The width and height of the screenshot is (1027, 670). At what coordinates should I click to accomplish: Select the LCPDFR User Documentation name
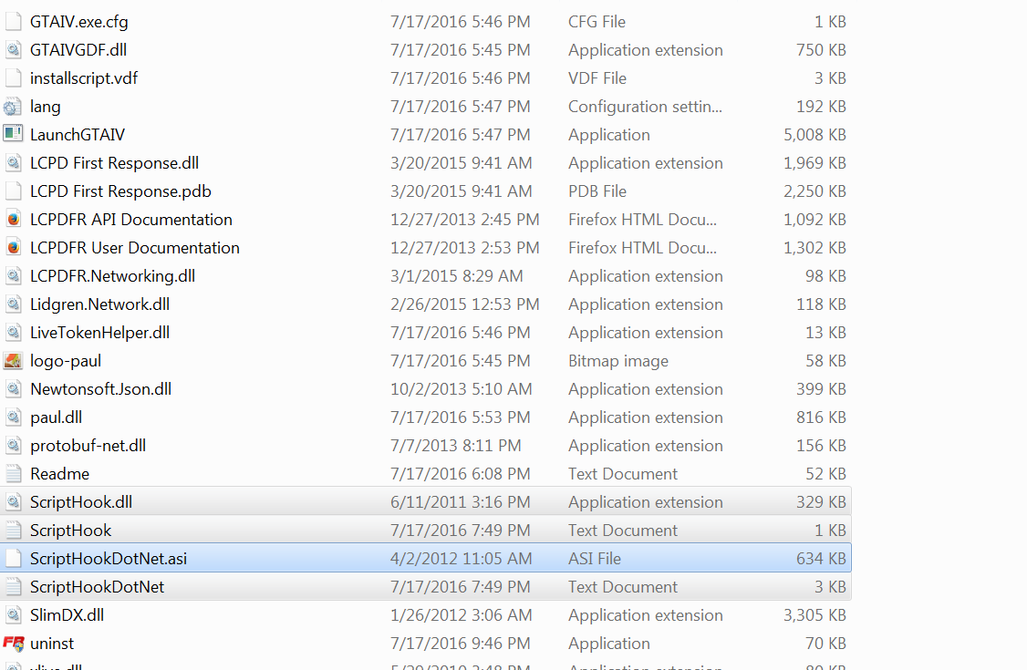click(x=135, y=248)
